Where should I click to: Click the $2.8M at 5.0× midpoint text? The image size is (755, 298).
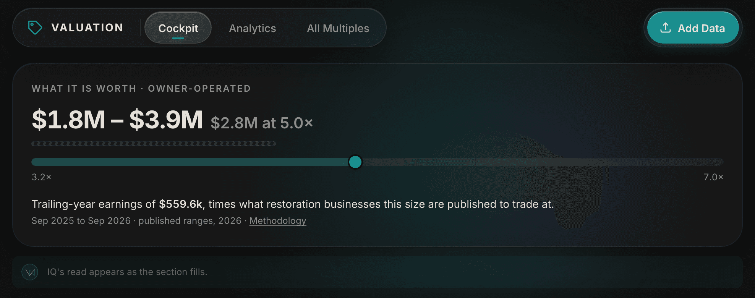[262, 123]
